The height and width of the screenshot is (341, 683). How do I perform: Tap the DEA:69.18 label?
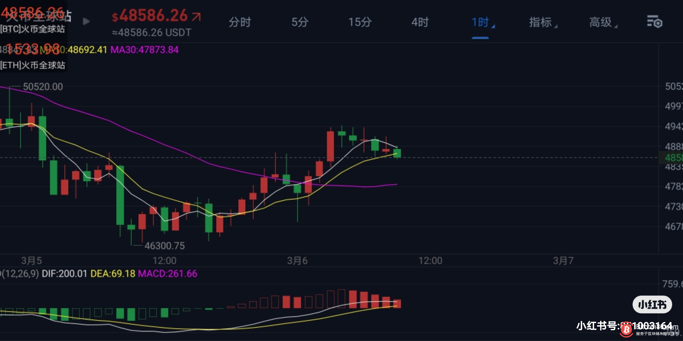click(x=113, y=274)
